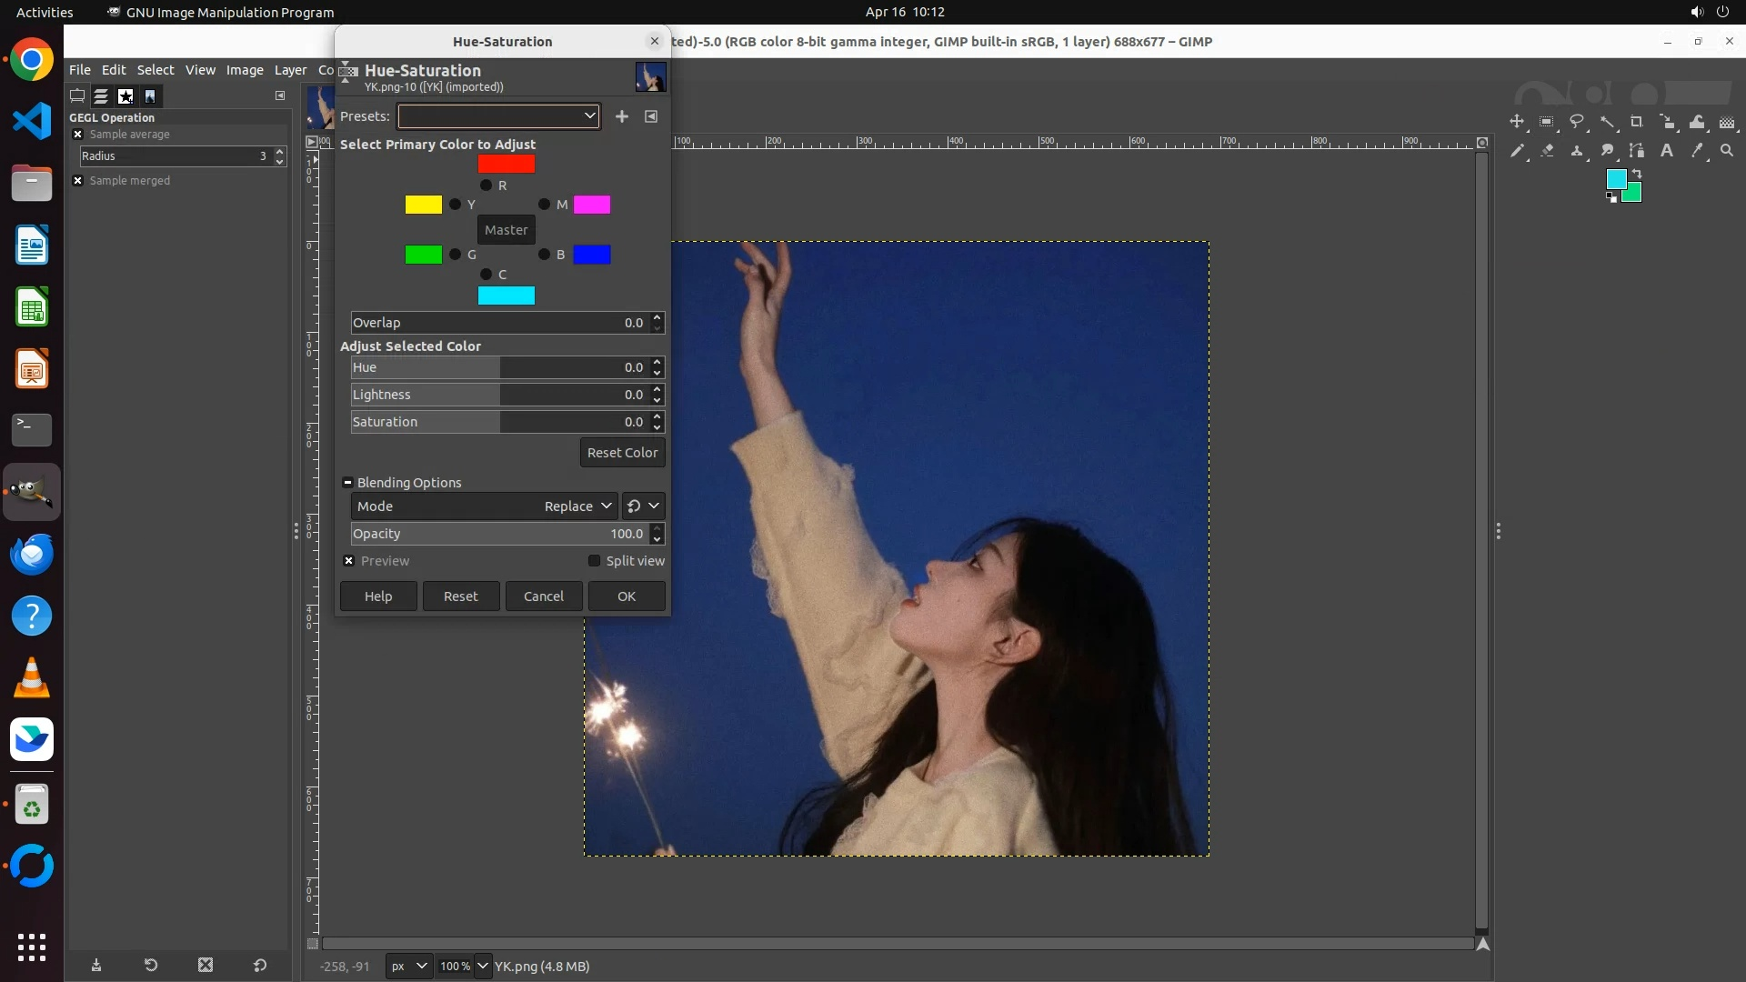1746x982 pixels.
Task: Select the Fuzzy Select wand tool
Action: pyautogui.click(x=1607, y=122)
